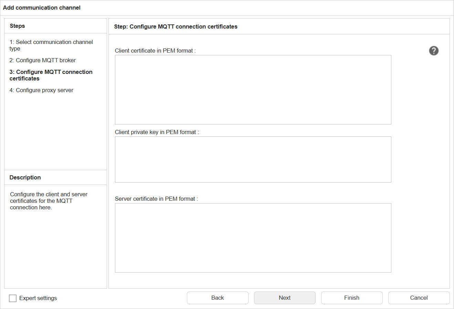Select step 3: Configure MQTT connection certificates
454x309 pixels.
51,75
